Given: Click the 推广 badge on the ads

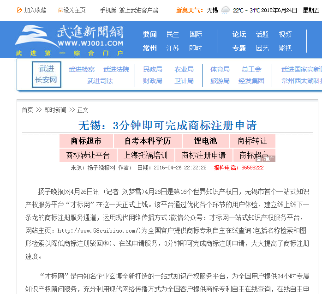Looking at the screenshot, I should [268, 159].
